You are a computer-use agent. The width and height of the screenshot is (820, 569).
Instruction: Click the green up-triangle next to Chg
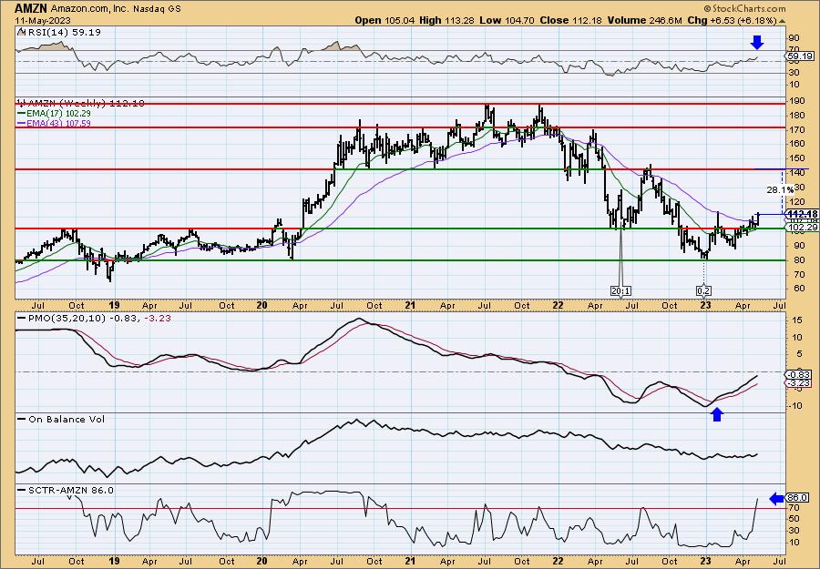(x=783, y=21)
